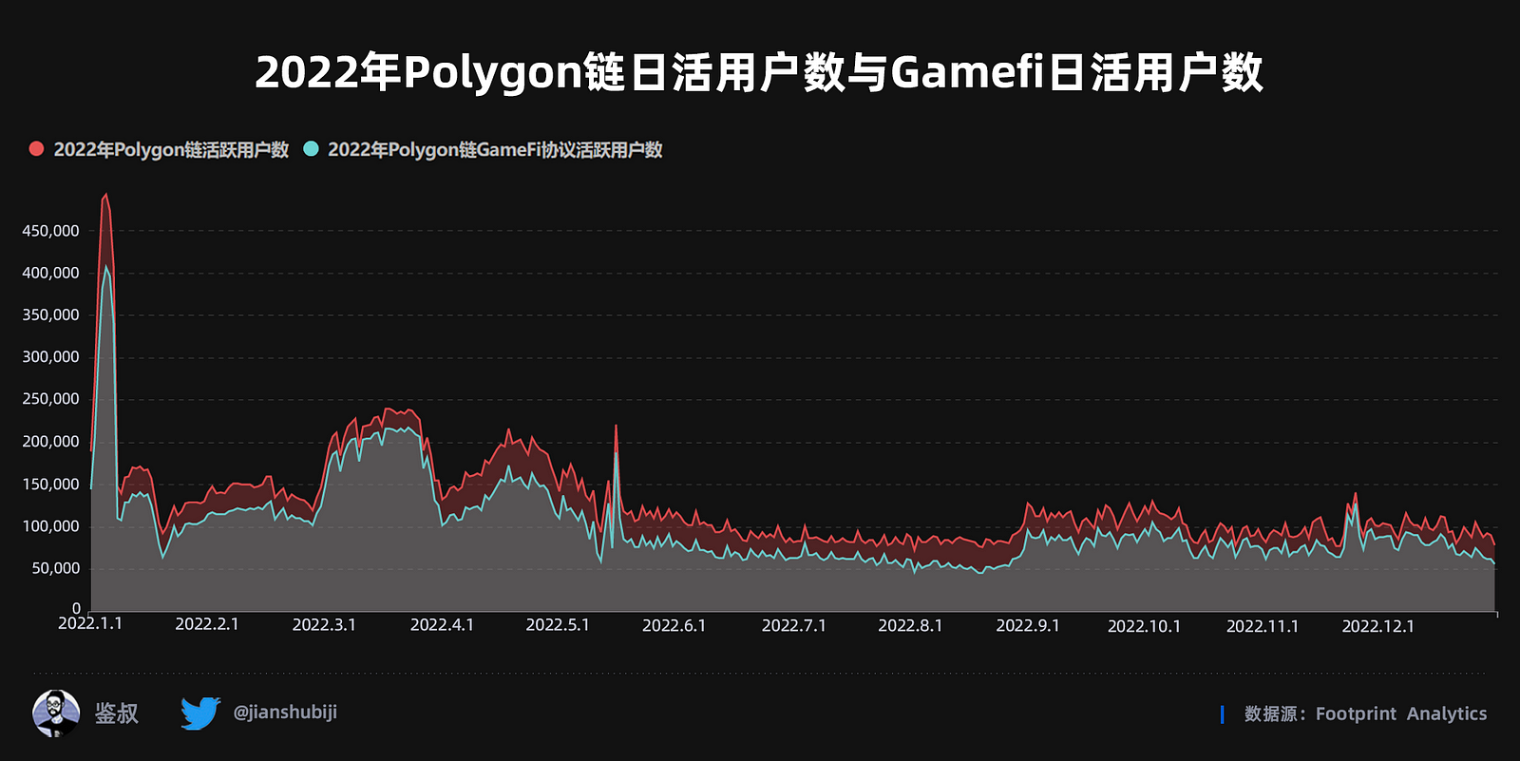Viewport: 1520px width, 761px height.
Task: Click the 300,000 y-axis label
Action: coord(50,357)
